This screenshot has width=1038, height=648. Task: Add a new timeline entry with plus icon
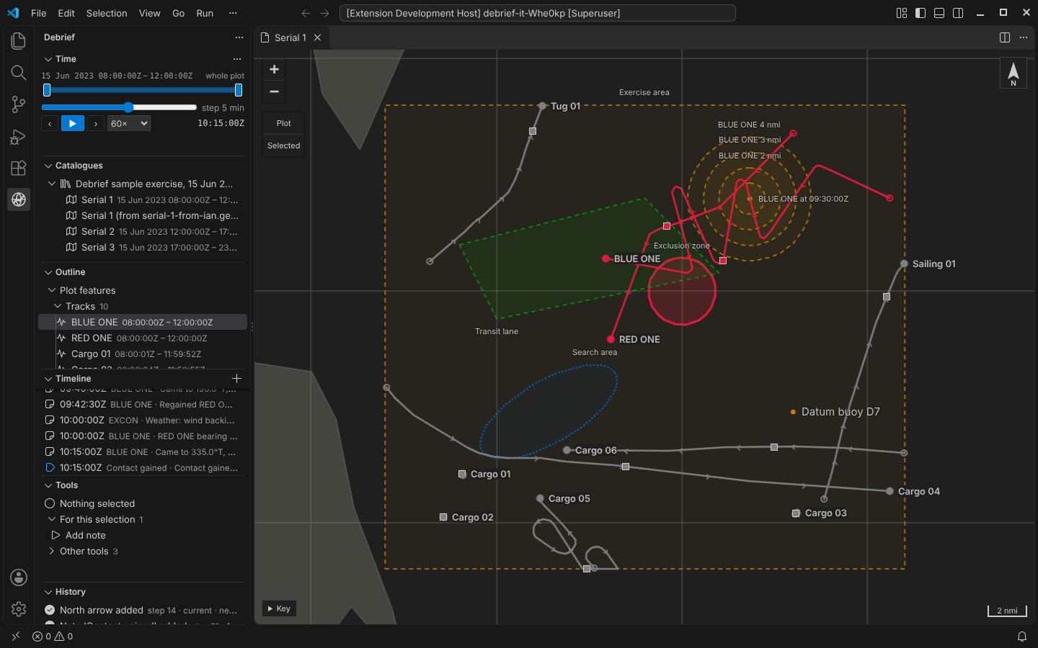(236, 378)
